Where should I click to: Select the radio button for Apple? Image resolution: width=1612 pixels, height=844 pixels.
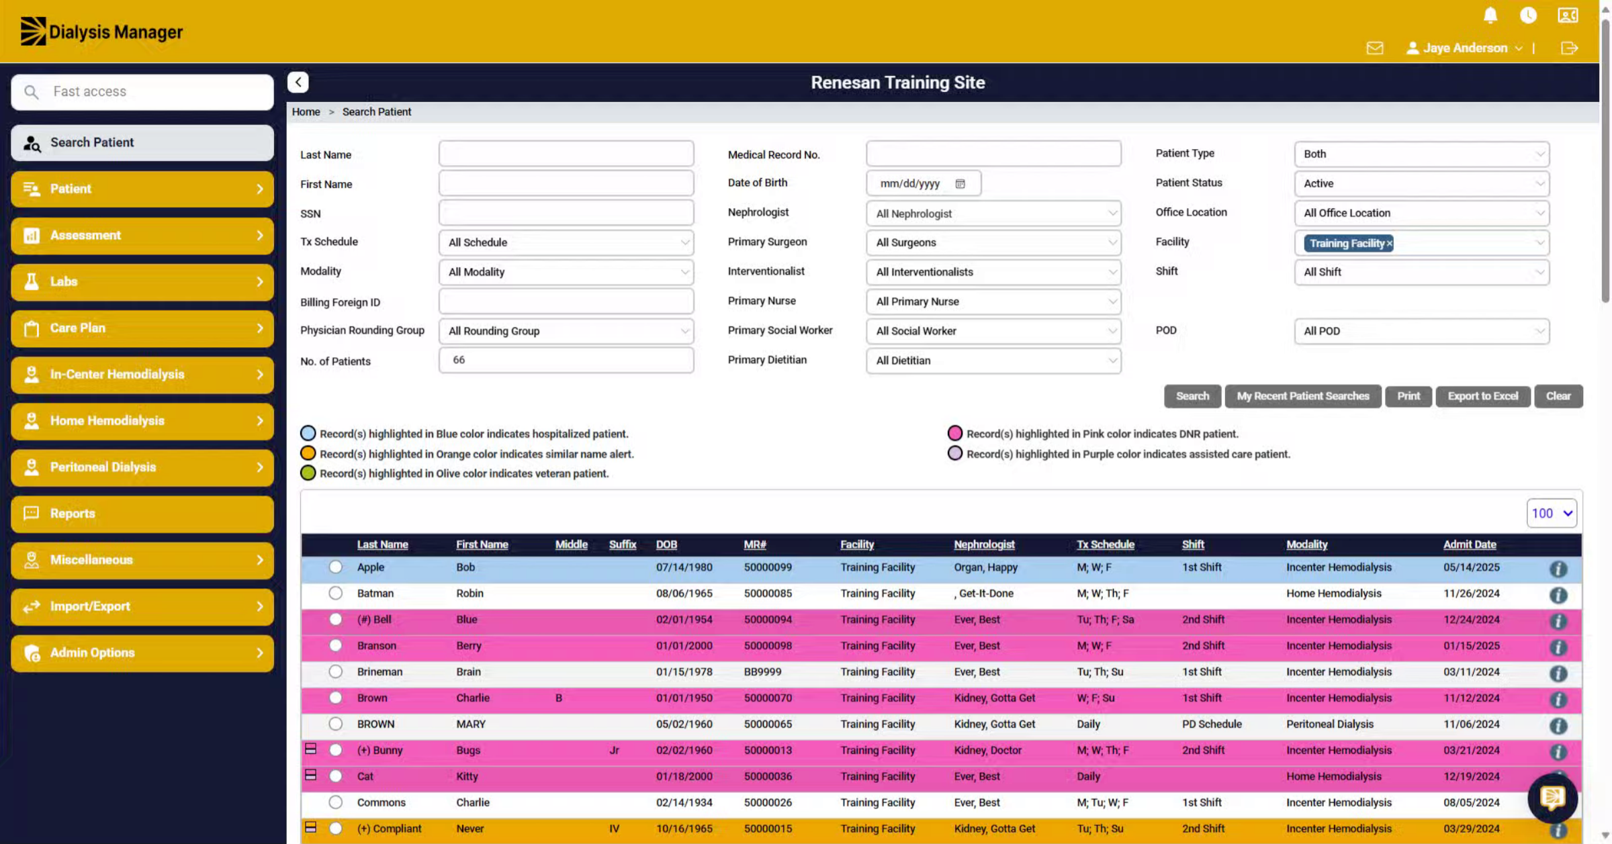335,567
